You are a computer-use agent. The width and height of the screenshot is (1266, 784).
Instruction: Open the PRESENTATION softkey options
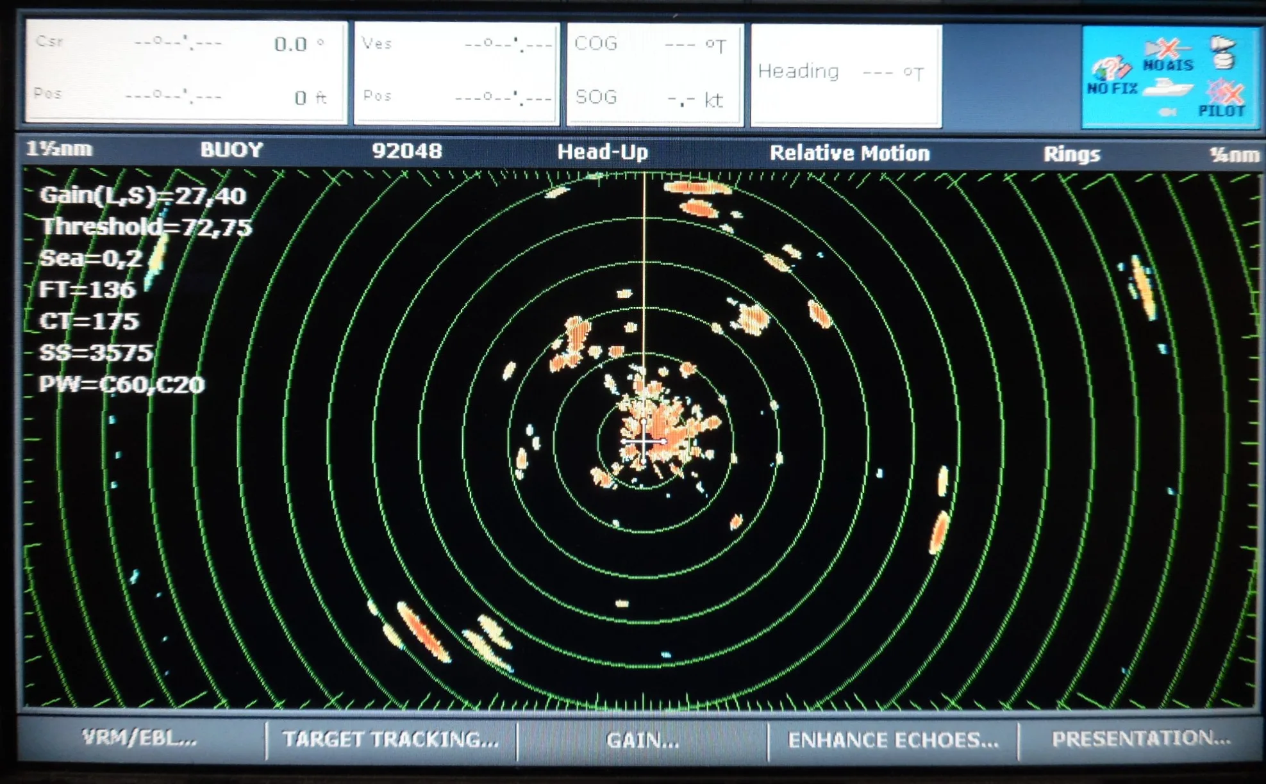[x=1141, y=739]
